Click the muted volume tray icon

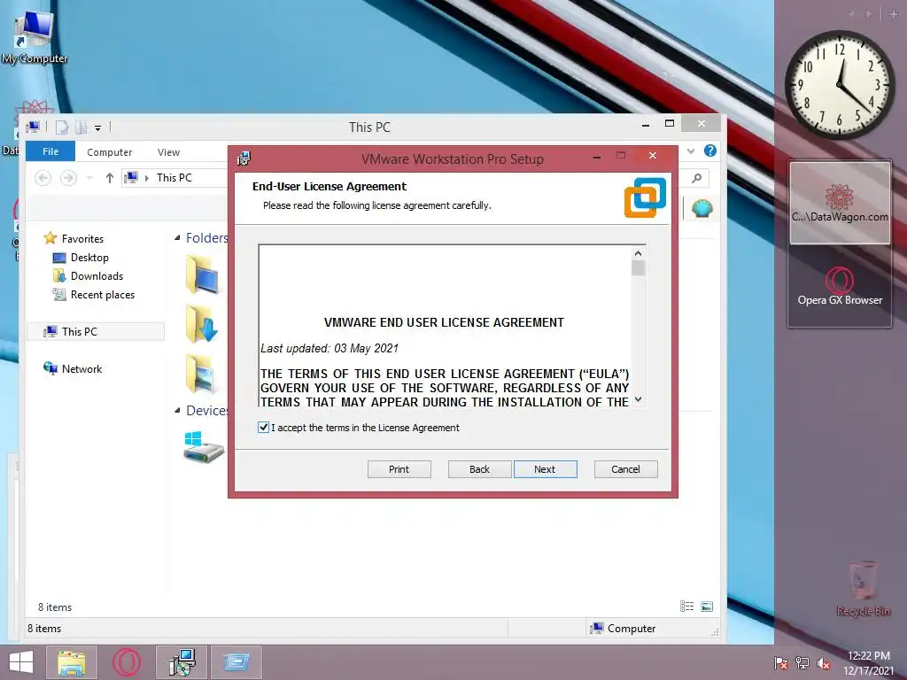pyautogui.click(x=824, y=663)
